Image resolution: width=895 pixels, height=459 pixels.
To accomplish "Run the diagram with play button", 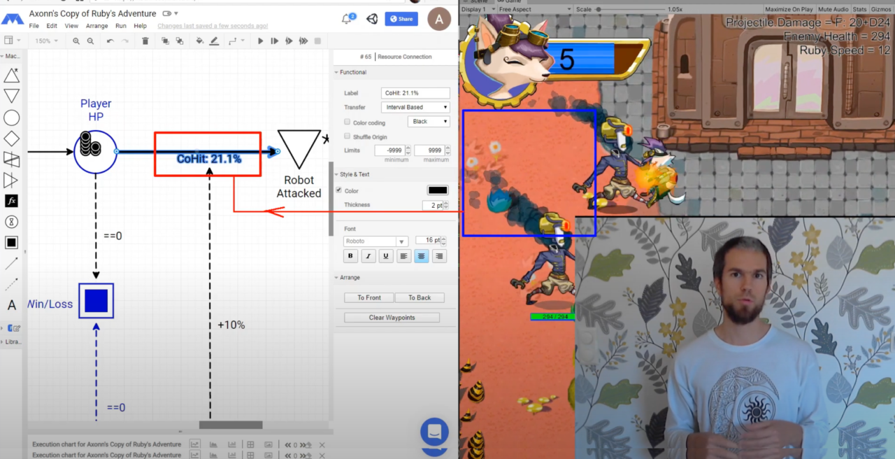I will pos(261,41).
